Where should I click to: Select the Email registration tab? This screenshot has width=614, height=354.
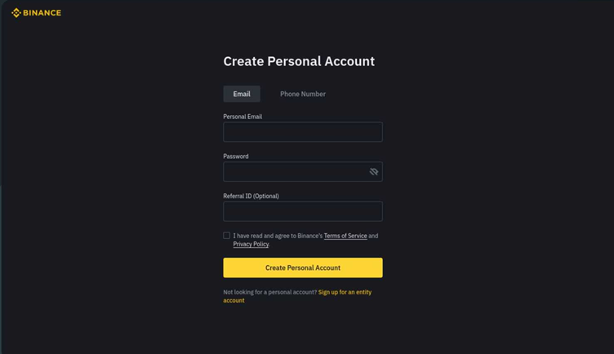coord(242,94)
